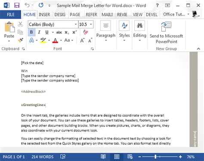
Task: Apply Subscript formatting
Action: pyautogui.click(x=67, y=33)
